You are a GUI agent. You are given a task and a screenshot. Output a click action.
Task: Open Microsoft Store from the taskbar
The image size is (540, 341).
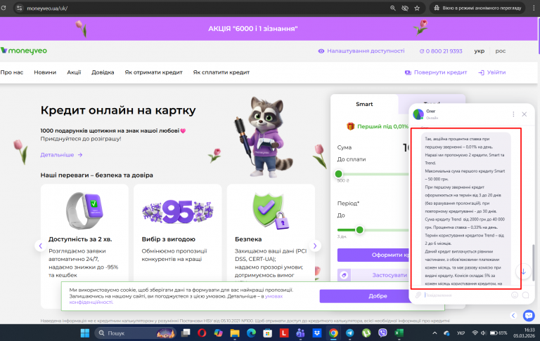tap(268, 333)
